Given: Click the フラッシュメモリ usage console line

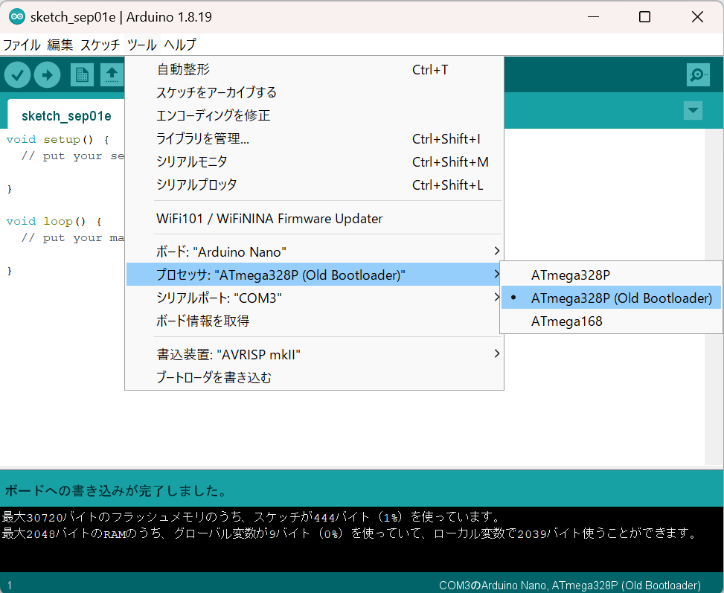Looking at the screenshot, I should pos(251,516).
